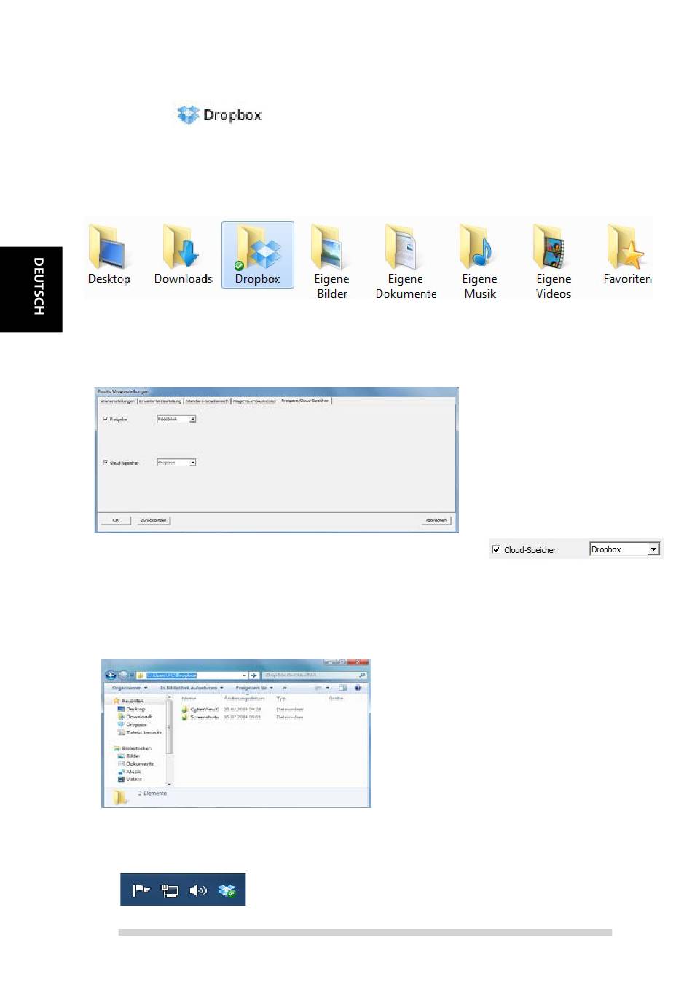Expand the address bar history arrow
692x996 pixels.
(x=245, y=675)
